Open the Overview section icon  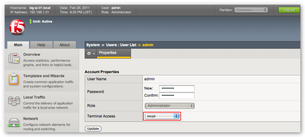click(14, 58)
